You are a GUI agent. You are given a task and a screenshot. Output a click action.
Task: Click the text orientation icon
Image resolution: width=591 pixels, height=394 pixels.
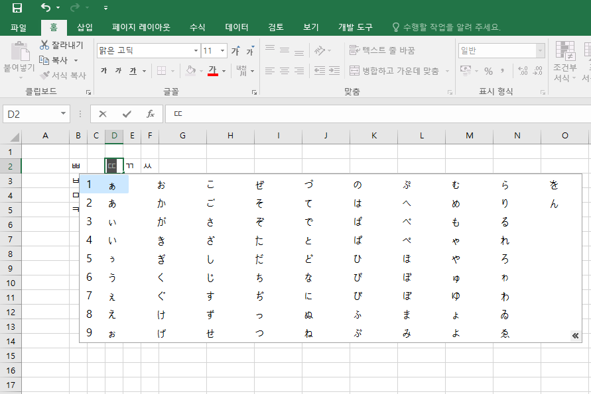320,50
